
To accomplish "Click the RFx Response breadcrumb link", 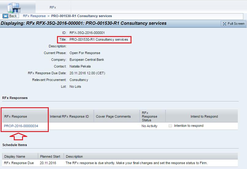I will (x=34, y=16).
